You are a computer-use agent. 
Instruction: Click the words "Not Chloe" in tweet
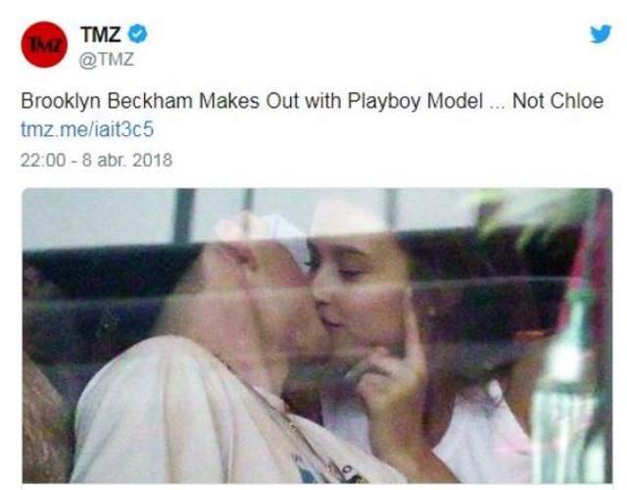(x=557, y=101)
